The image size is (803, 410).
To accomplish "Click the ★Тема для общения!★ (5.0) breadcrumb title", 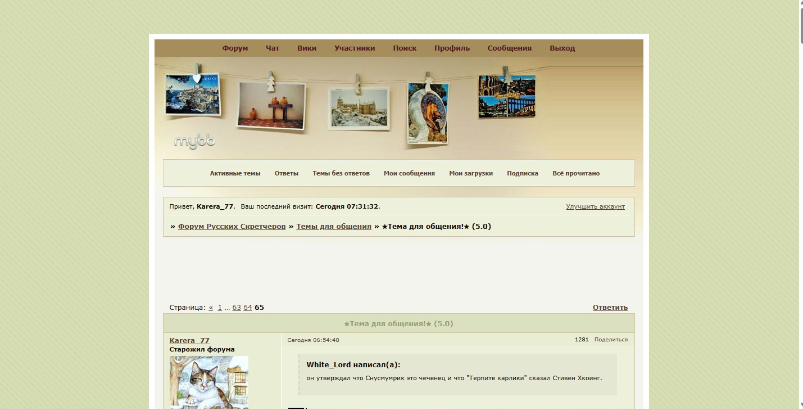I will [436, 227].
